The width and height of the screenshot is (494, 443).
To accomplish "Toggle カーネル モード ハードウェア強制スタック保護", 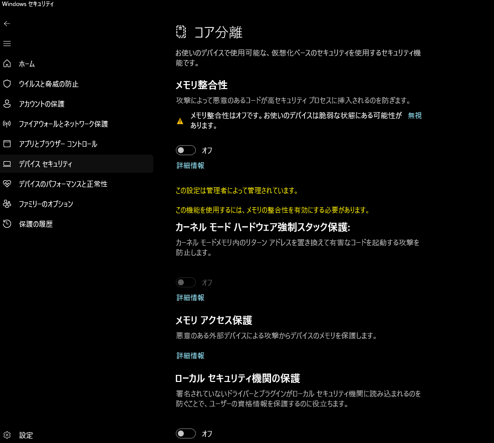I will click(x=186, y=282).
